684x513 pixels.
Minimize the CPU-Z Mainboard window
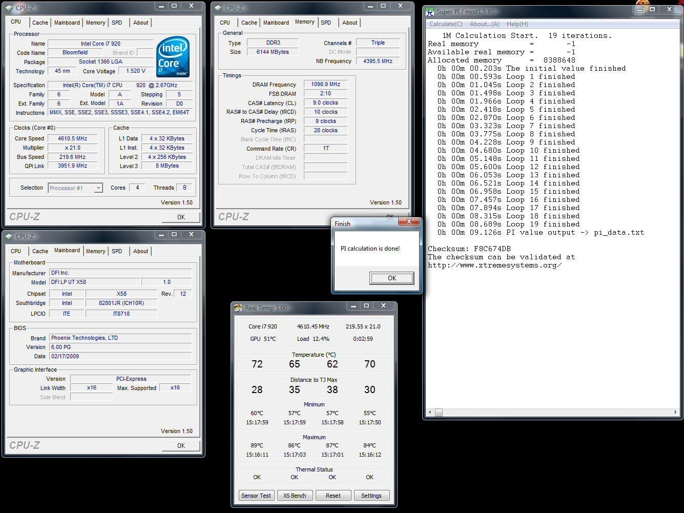point(162,234)
